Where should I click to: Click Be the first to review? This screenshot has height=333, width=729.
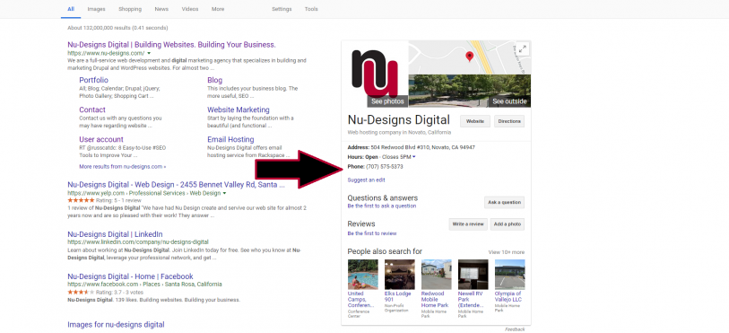(372, 233)
